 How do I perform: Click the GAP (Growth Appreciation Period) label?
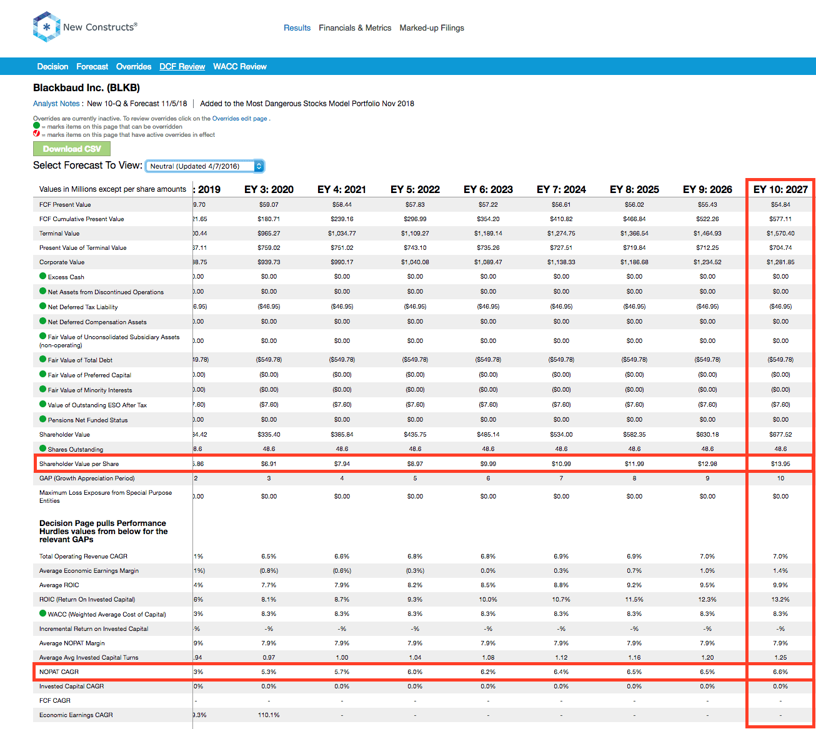point(87,479)
